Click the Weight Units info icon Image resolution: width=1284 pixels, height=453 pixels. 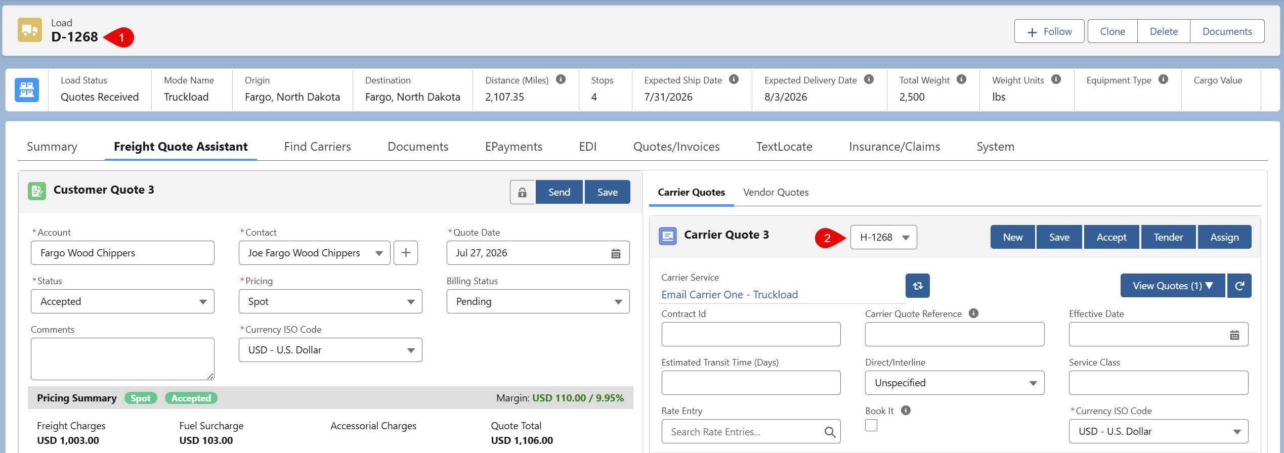coord(1056,79)
